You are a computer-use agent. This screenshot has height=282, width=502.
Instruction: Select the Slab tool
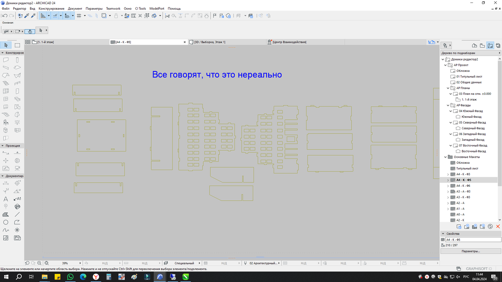(17, 67)
